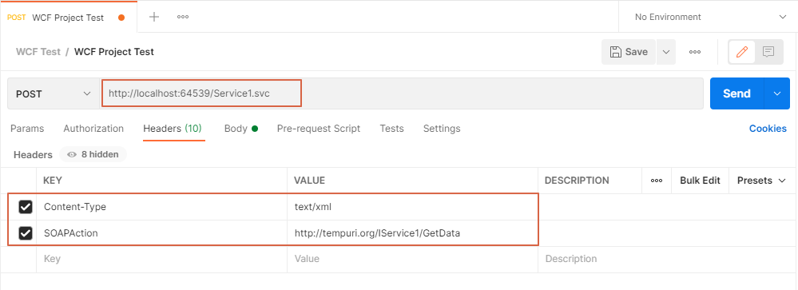798x290 pixels.
Task: Click WCF Project Test name in breadcrumb
Action: coord(114,52)
